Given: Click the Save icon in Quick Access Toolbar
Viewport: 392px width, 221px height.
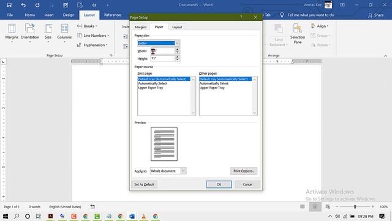Looking at the screenshot, I should (9, 5).
